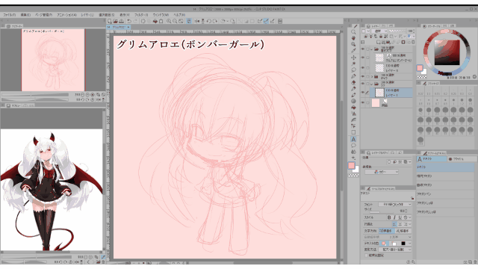Click the Redo arrow in toolbar
The width and height of the screenshot is (478, 269).
click(x=136, y=21)
